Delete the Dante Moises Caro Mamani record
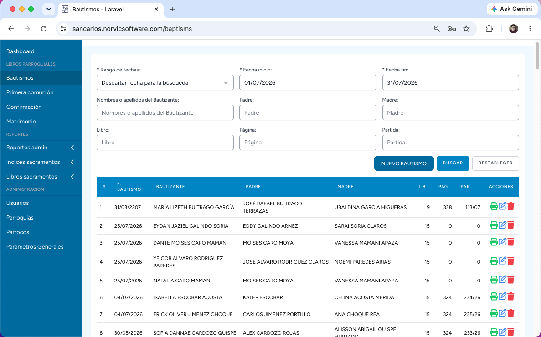541x337 pixels. click(511, 242)
